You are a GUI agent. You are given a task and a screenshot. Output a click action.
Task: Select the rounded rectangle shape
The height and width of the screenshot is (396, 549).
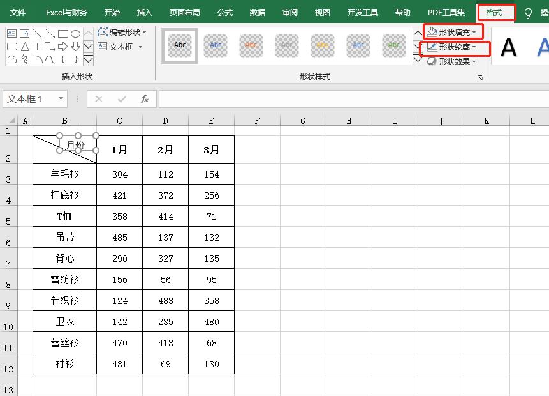click(x=12, y=46)
